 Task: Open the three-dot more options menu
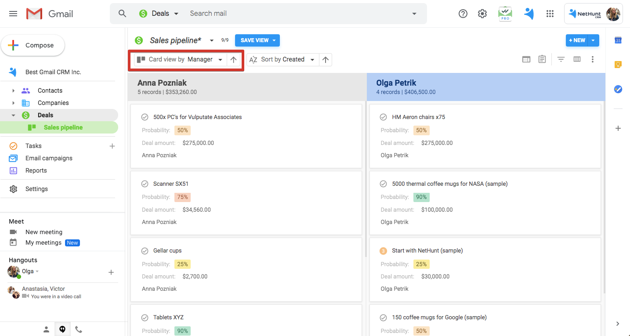593,59
